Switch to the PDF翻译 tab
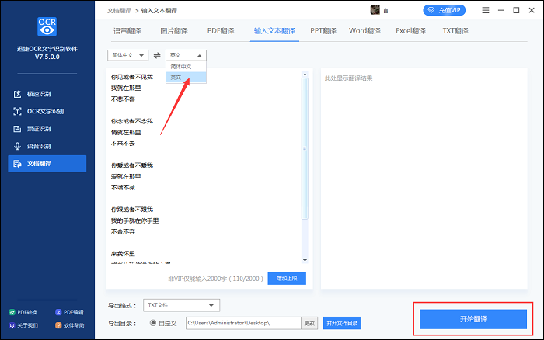 (221, 31)
